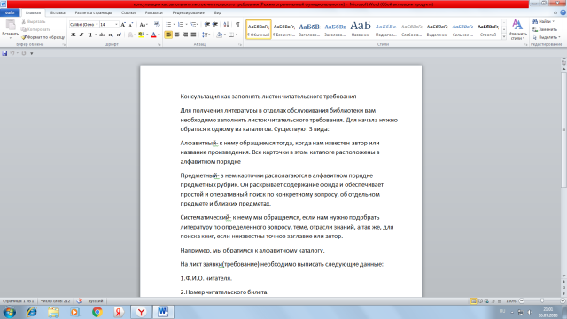
Task: Apply the red font color button
Action: point(153,35)
